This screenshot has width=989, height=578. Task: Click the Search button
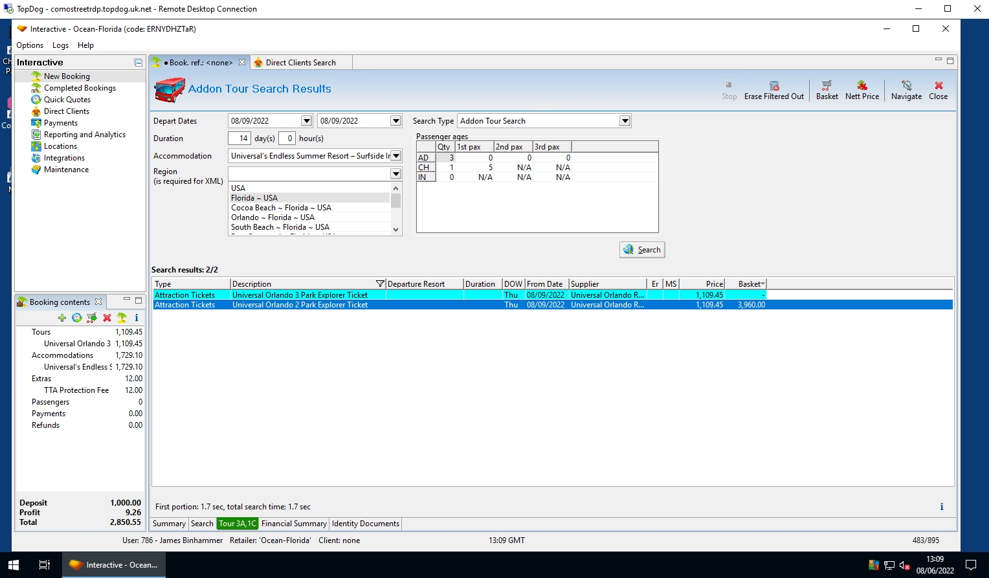[642, 250]
